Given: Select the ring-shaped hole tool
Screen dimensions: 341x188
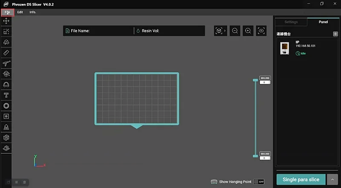Looking at the screenshot, I should pyautogui.click(x=6, y=106).
